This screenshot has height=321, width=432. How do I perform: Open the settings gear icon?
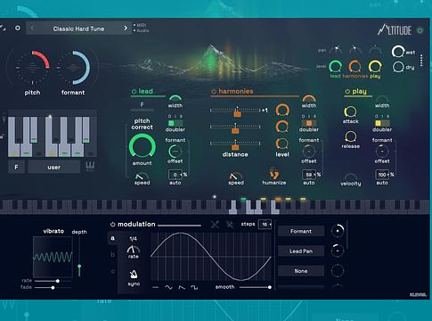(x=18, y=28)
